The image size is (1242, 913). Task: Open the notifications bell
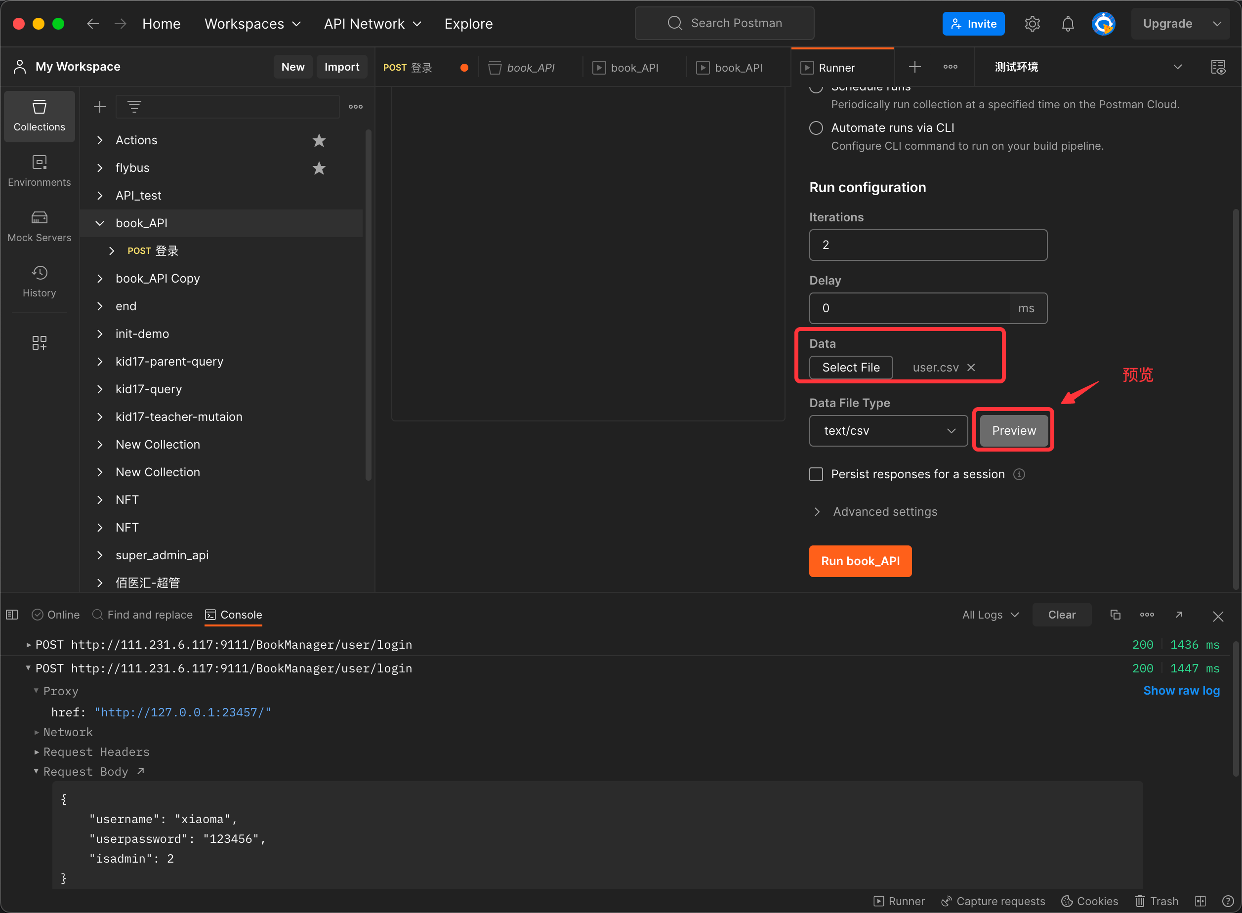[1068, 24]
